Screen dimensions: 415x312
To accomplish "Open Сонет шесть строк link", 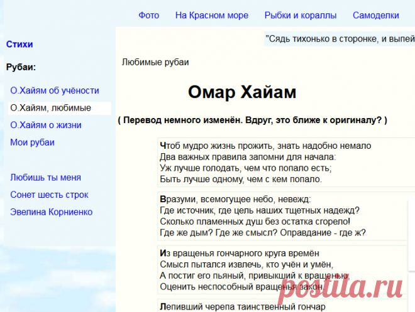I will (49, 195).
